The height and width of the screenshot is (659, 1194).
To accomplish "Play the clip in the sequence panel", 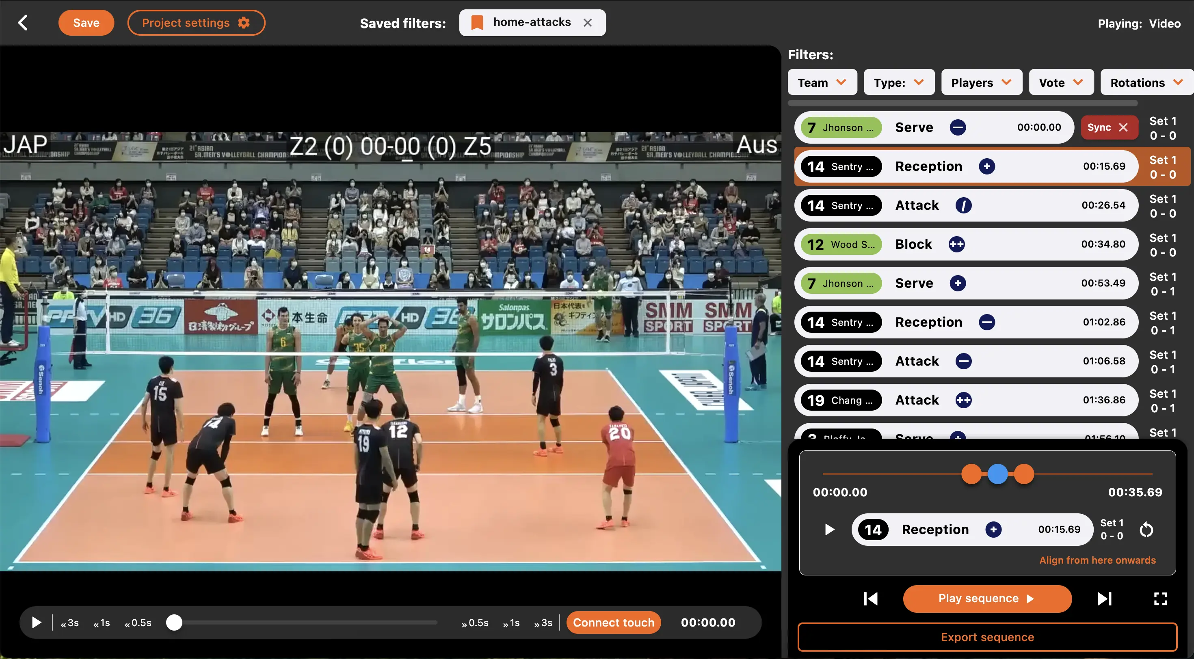I will 829,529.
